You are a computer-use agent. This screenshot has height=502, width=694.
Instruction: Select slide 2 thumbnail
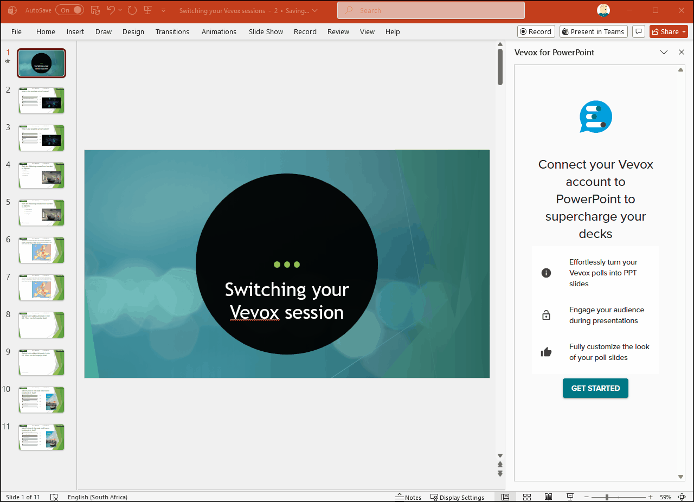41,100
